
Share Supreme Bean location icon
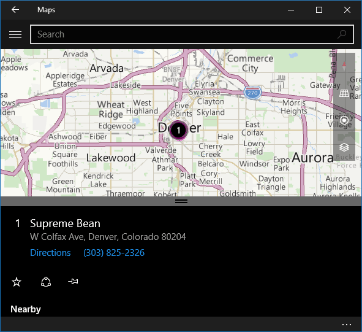tap(46, 282)
